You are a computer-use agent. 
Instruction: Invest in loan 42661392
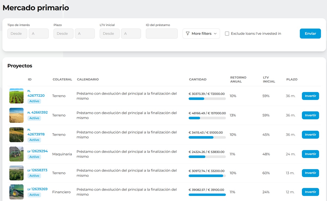(310, 115)
